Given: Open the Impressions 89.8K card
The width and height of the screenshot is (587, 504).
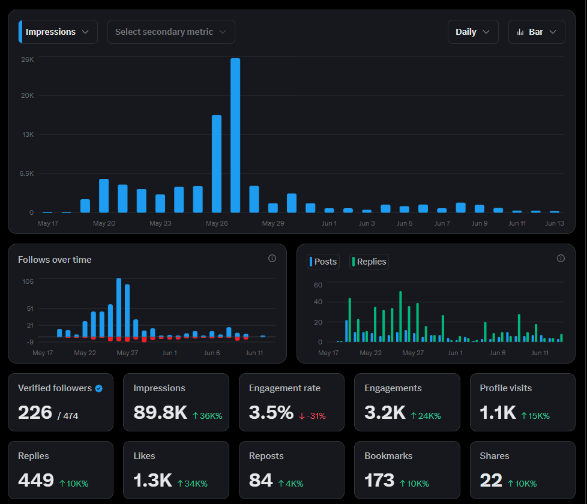Looking at the screenshot, I should (176, 402).
